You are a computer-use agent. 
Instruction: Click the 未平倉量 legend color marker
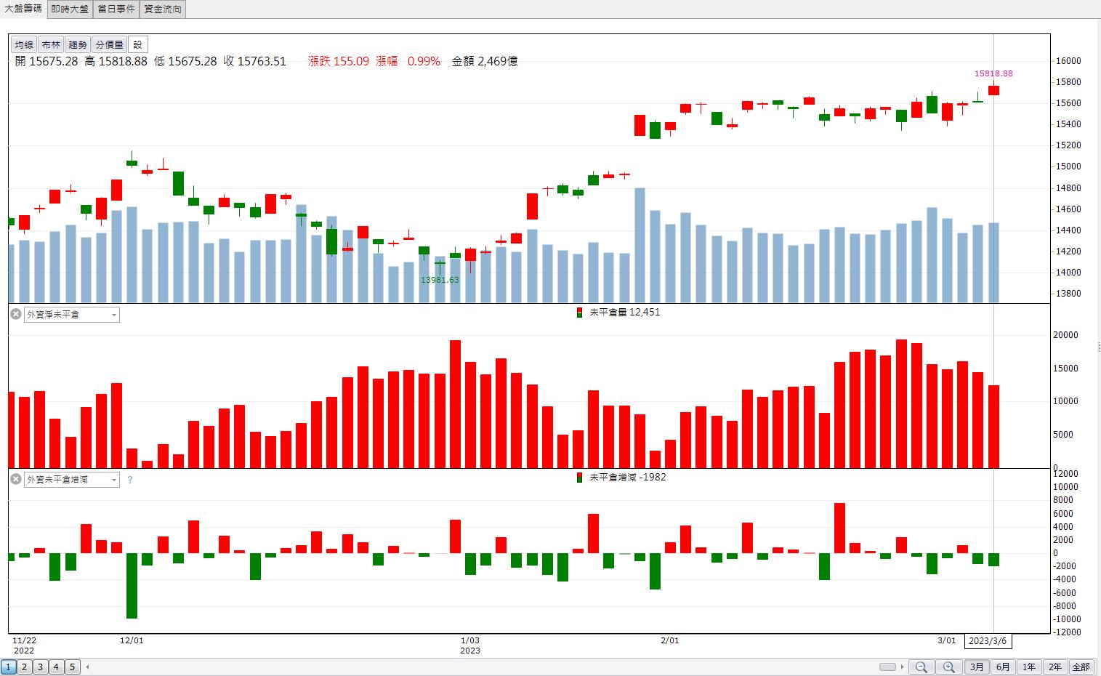click(x=579, y=313)
